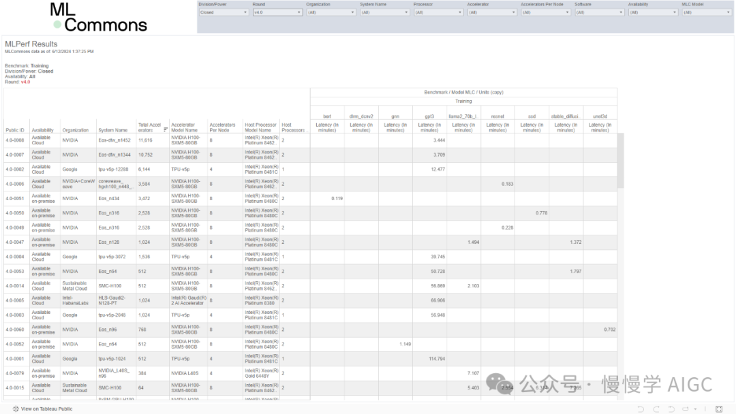
Task: Expand the Organization filter dropdown
Action: click(331, 13)
